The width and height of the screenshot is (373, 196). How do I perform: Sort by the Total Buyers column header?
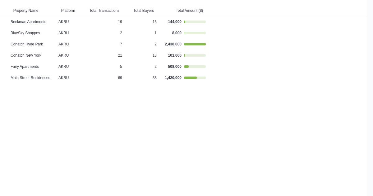point(144,11)
